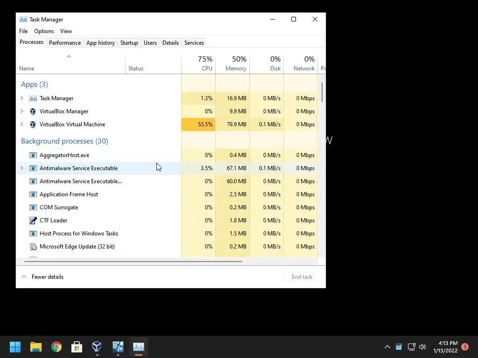Open the Options menu

[x=43, y=31]
